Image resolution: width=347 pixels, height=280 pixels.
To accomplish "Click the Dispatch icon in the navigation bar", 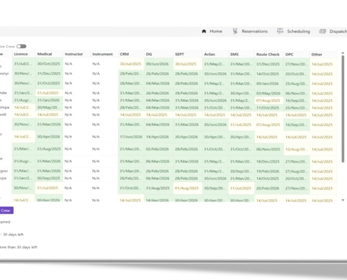I will [x=323, y=32].
